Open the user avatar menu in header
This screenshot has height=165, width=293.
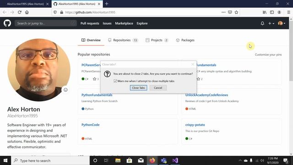282,23
